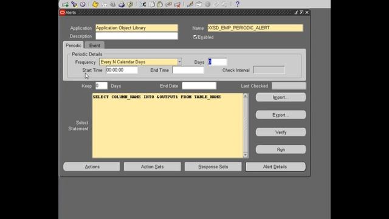Click the New record toolbar icon
The image size is (389, 219).
pyautogui.click(x=65, y=4)
